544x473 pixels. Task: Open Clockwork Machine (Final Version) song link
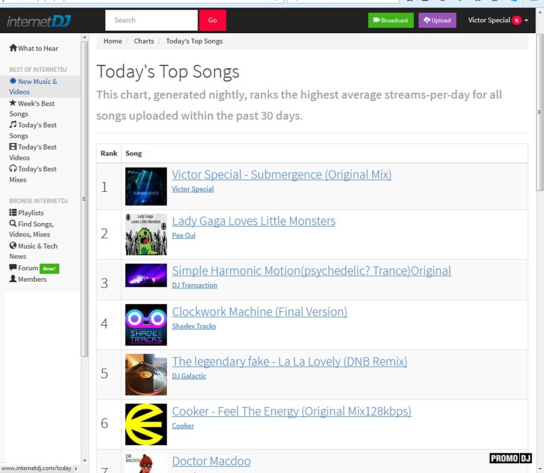tap(259, 312)
